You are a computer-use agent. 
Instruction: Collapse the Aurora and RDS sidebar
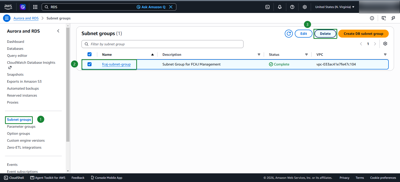point(58,31)
